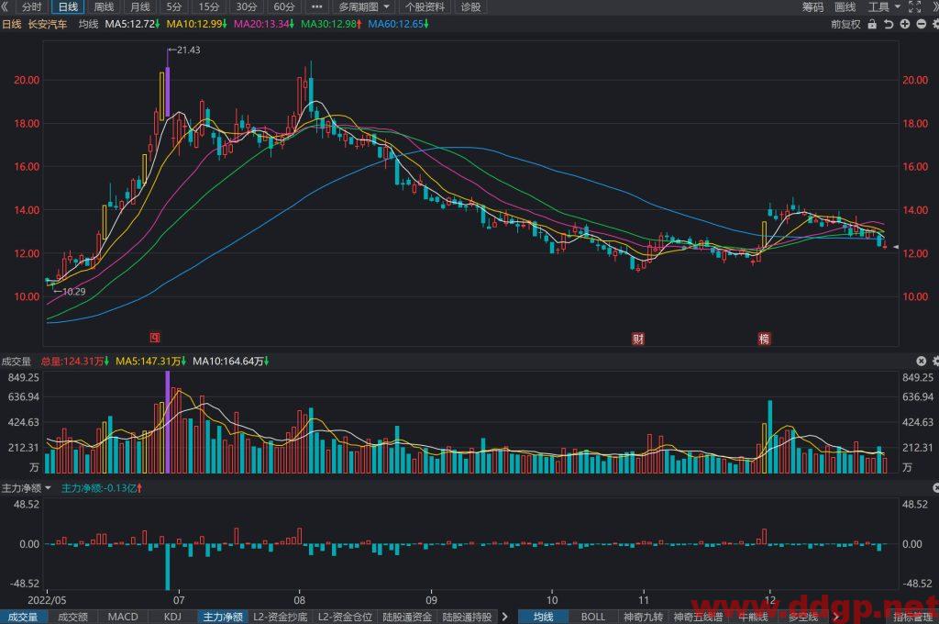
Task: Click the 长安汽车 stock name label
Action: (48, 24)
